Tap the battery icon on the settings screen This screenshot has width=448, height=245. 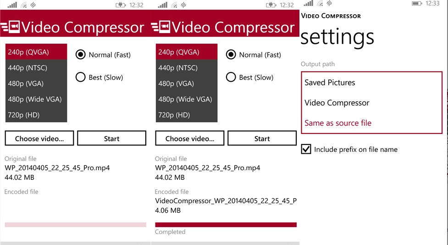click(x=417, y=4)
